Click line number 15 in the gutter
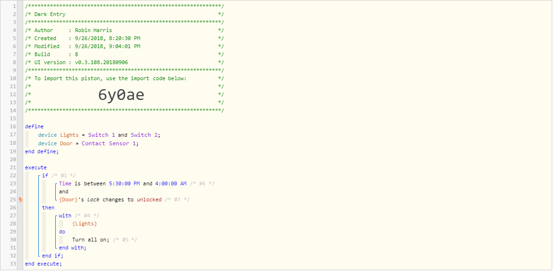 (x=14, y=118)
